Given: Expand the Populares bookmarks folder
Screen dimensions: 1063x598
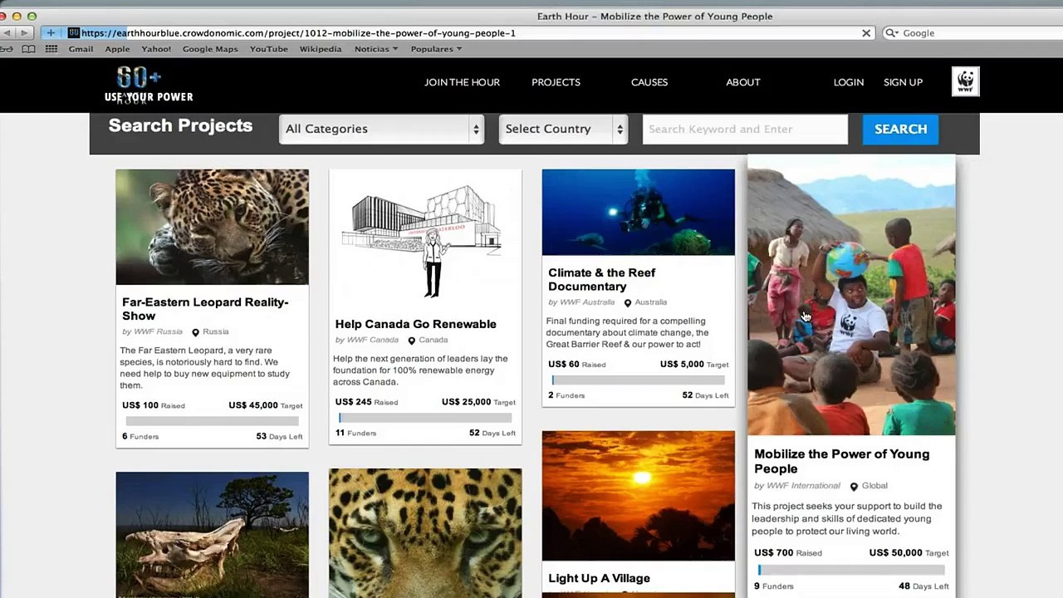Looking at the screenshot, I should point(436,49).
